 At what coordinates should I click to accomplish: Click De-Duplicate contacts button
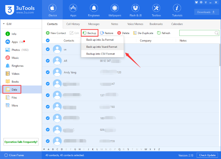[x=143, y=33]
